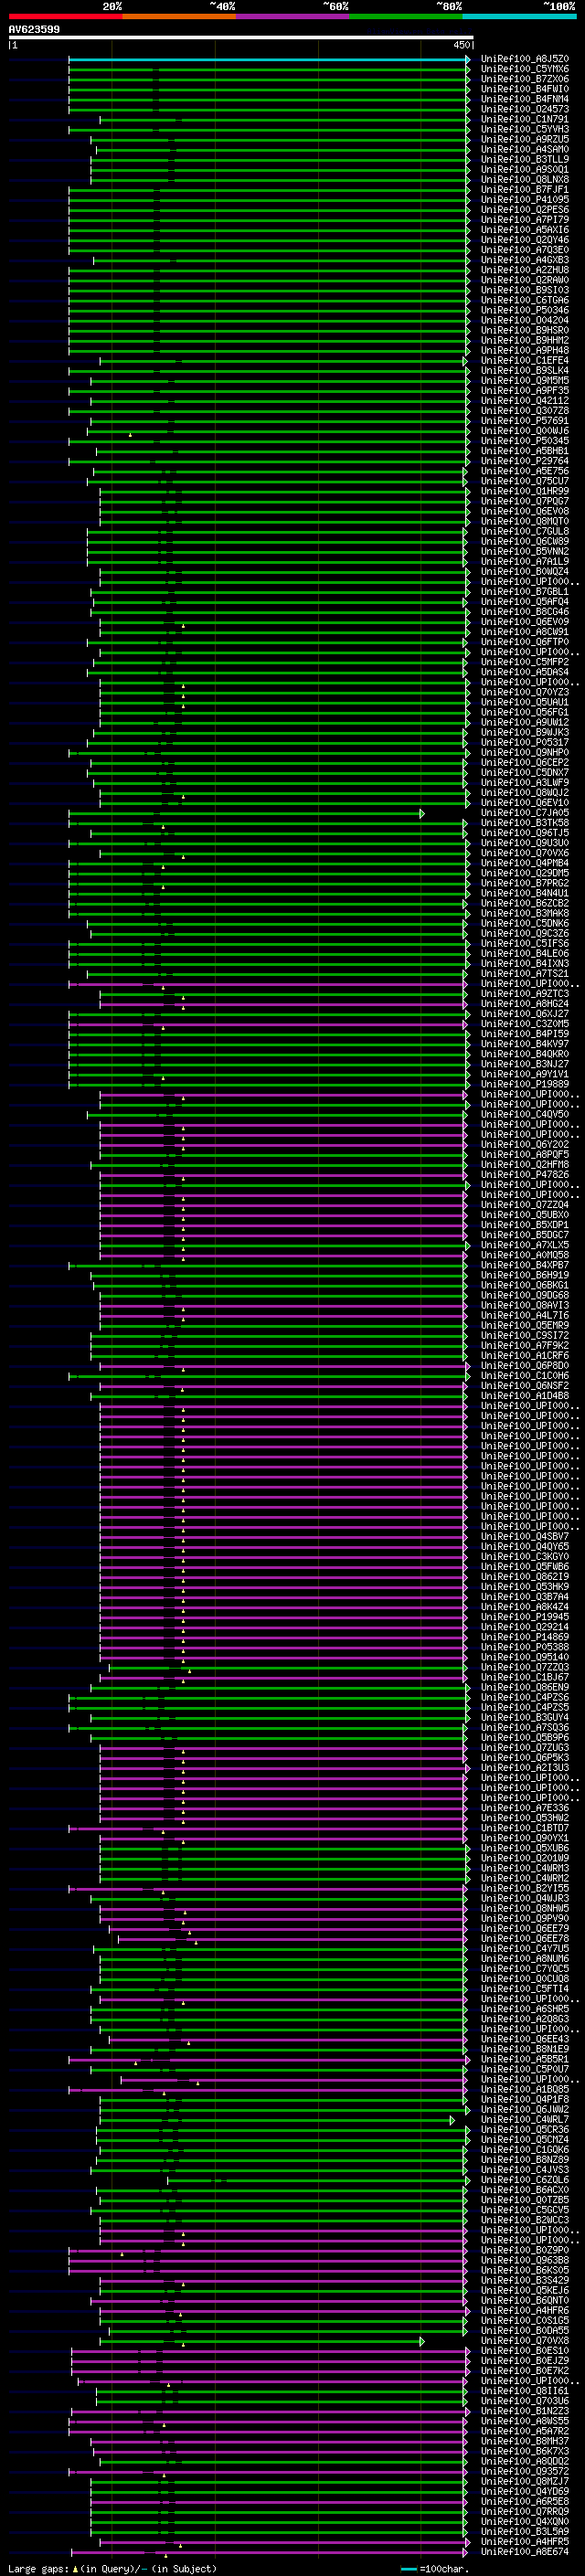Click hit label UniRef100_A7PI79
This screenshot has height=2576, width=585.
tap(525, 220)
